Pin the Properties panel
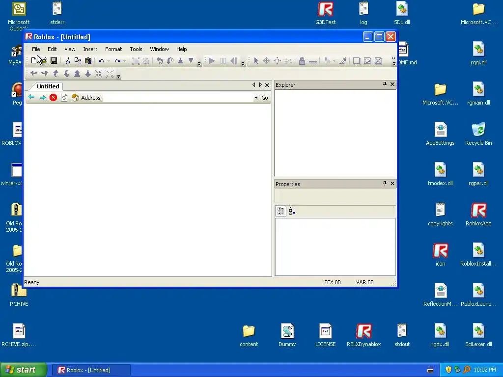This screenshot has width=503, height=377. [x=385, y=183]
